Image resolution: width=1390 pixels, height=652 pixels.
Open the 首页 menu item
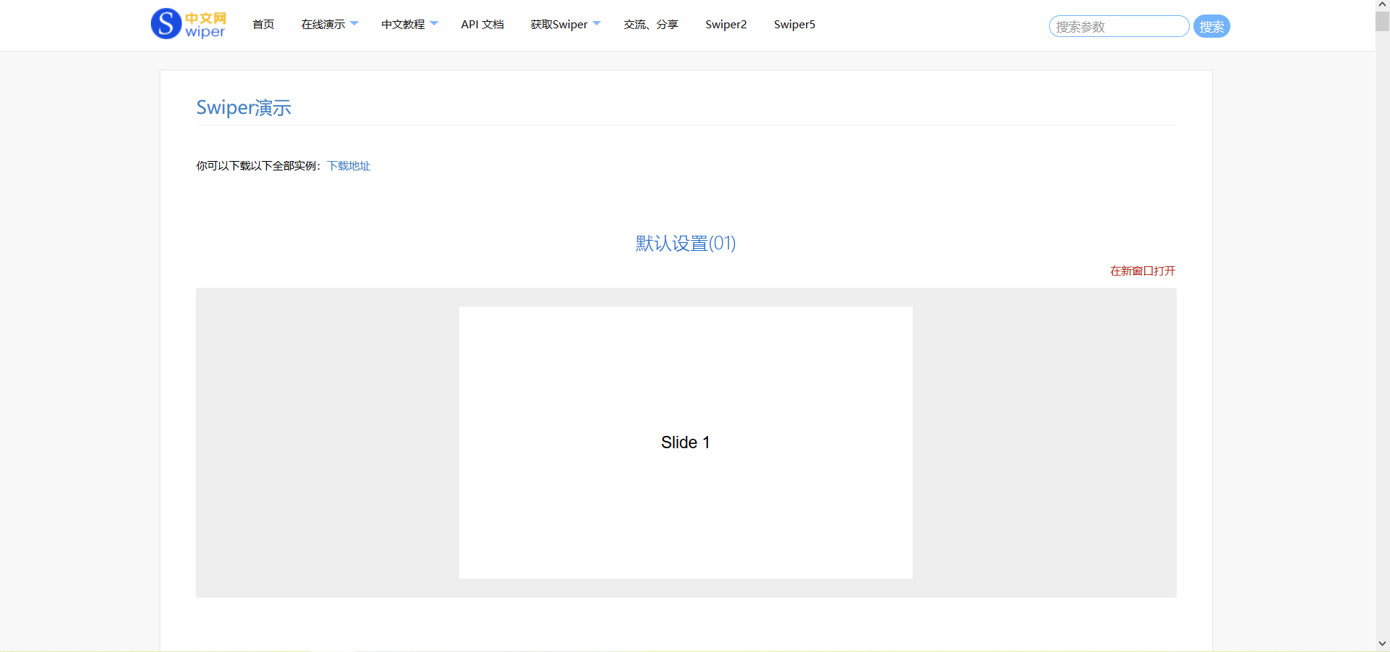pos(263,25)
